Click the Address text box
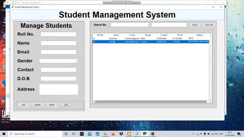244x137 pixels. pos(58,89)
